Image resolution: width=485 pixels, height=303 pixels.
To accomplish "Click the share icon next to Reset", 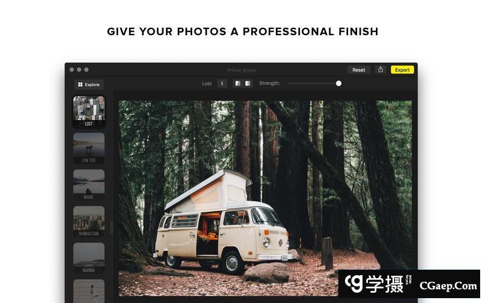I will click(381, 70).
